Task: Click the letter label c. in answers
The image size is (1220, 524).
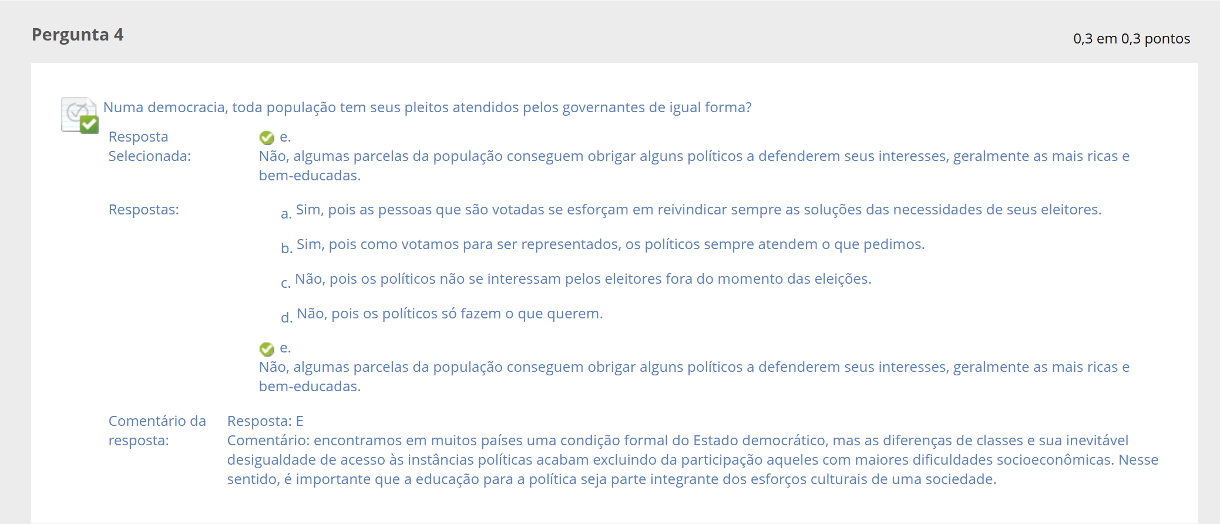Action: point(285,283)
